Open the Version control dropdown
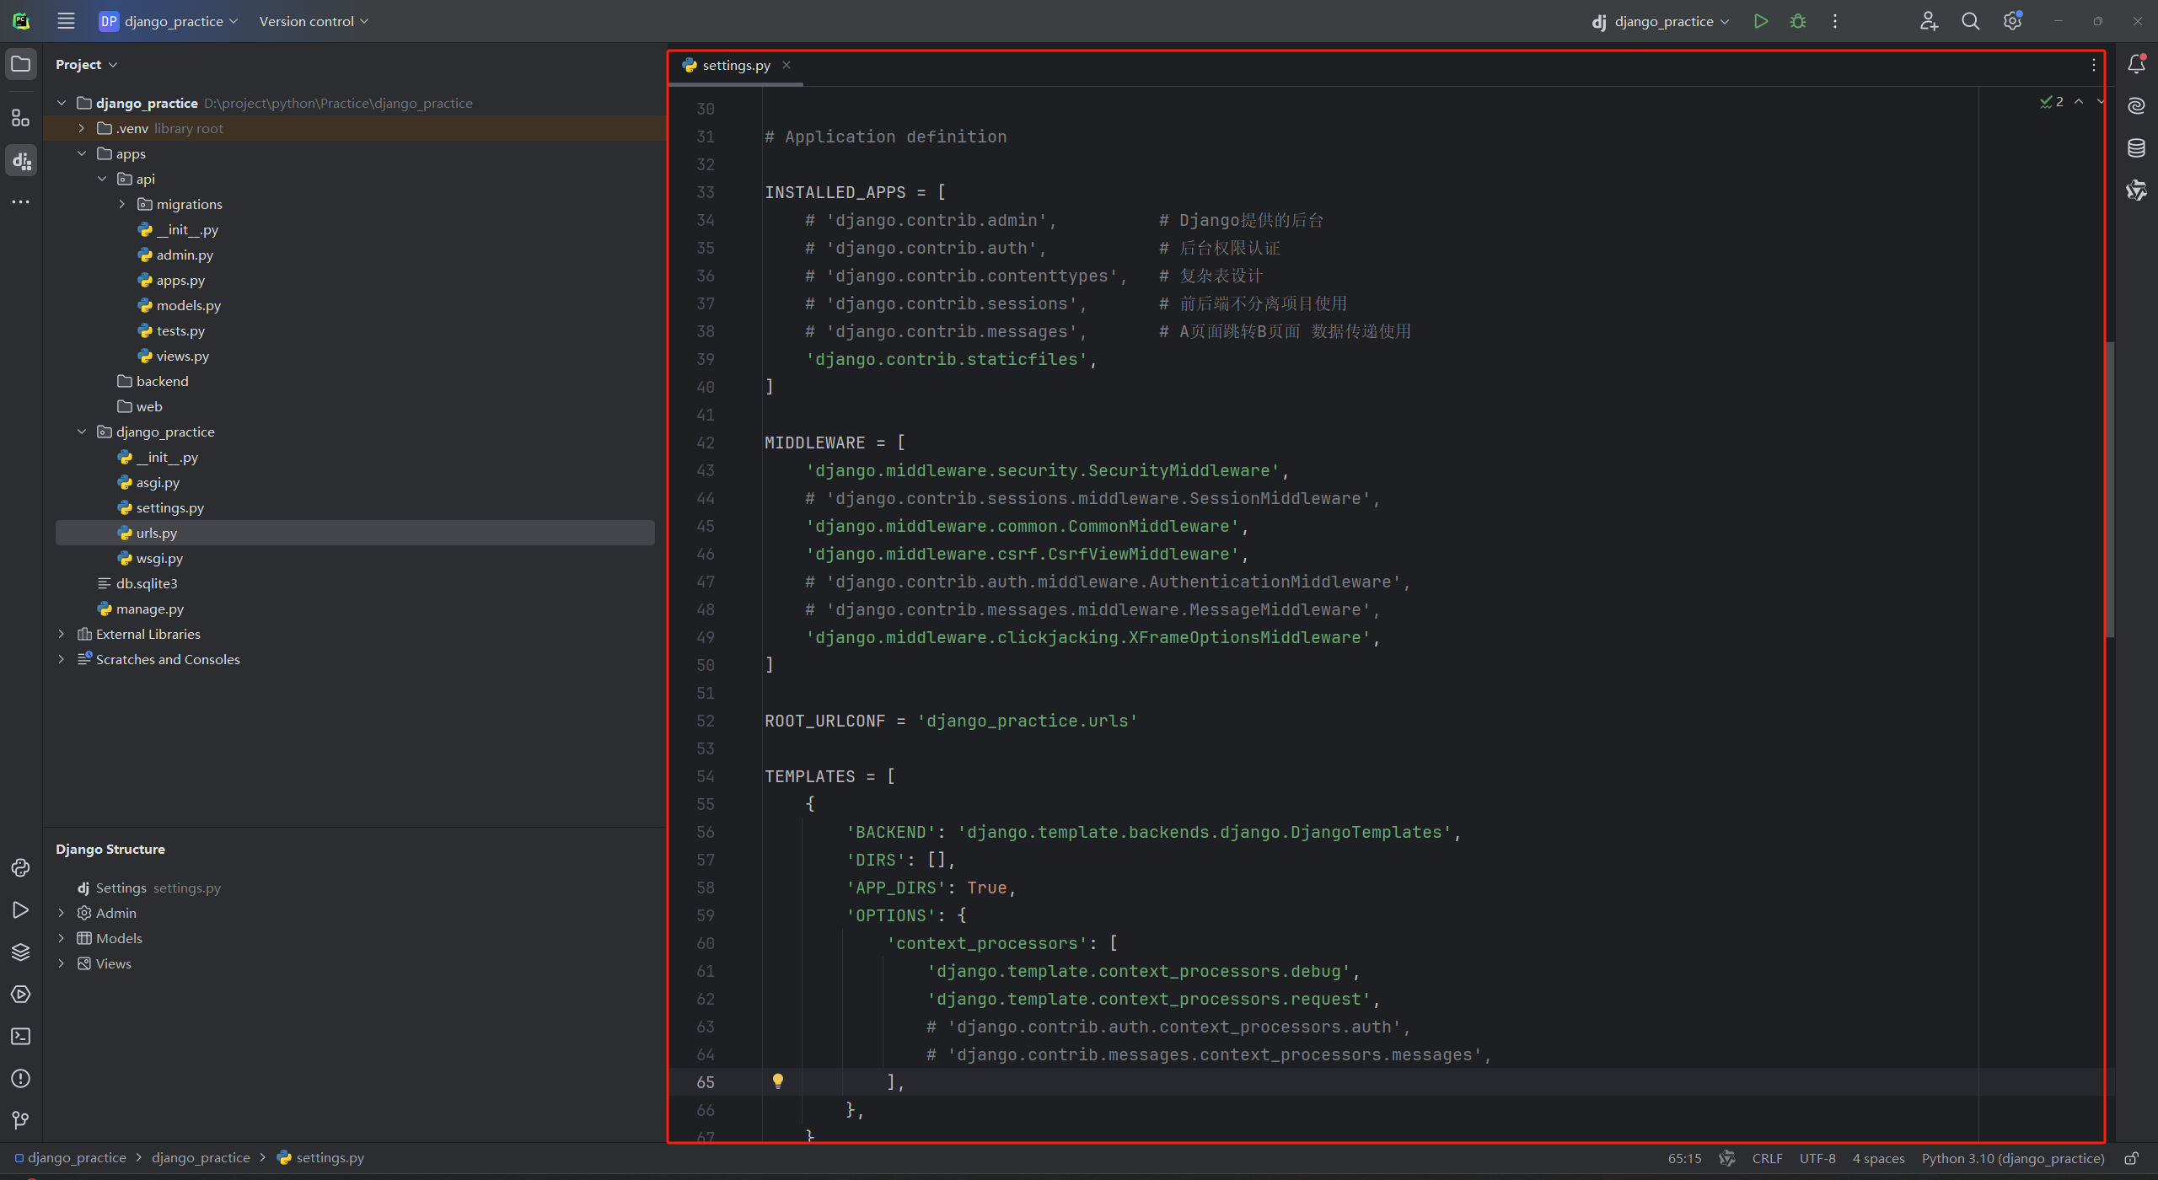 (314, 21)
